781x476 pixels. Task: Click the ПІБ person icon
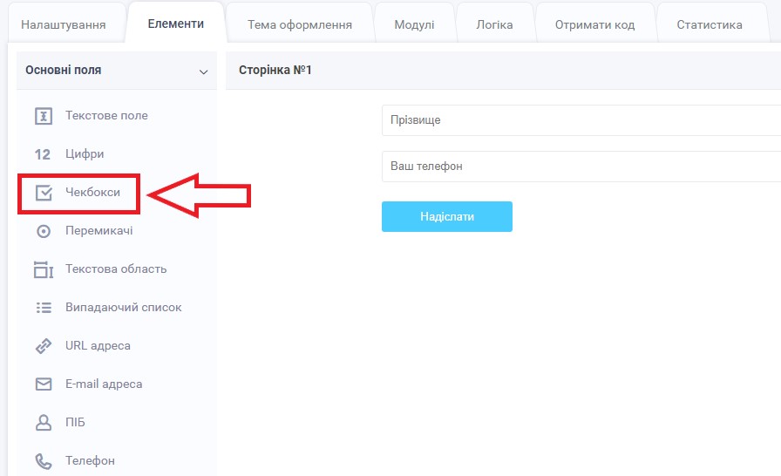click(x=43, y=423)
